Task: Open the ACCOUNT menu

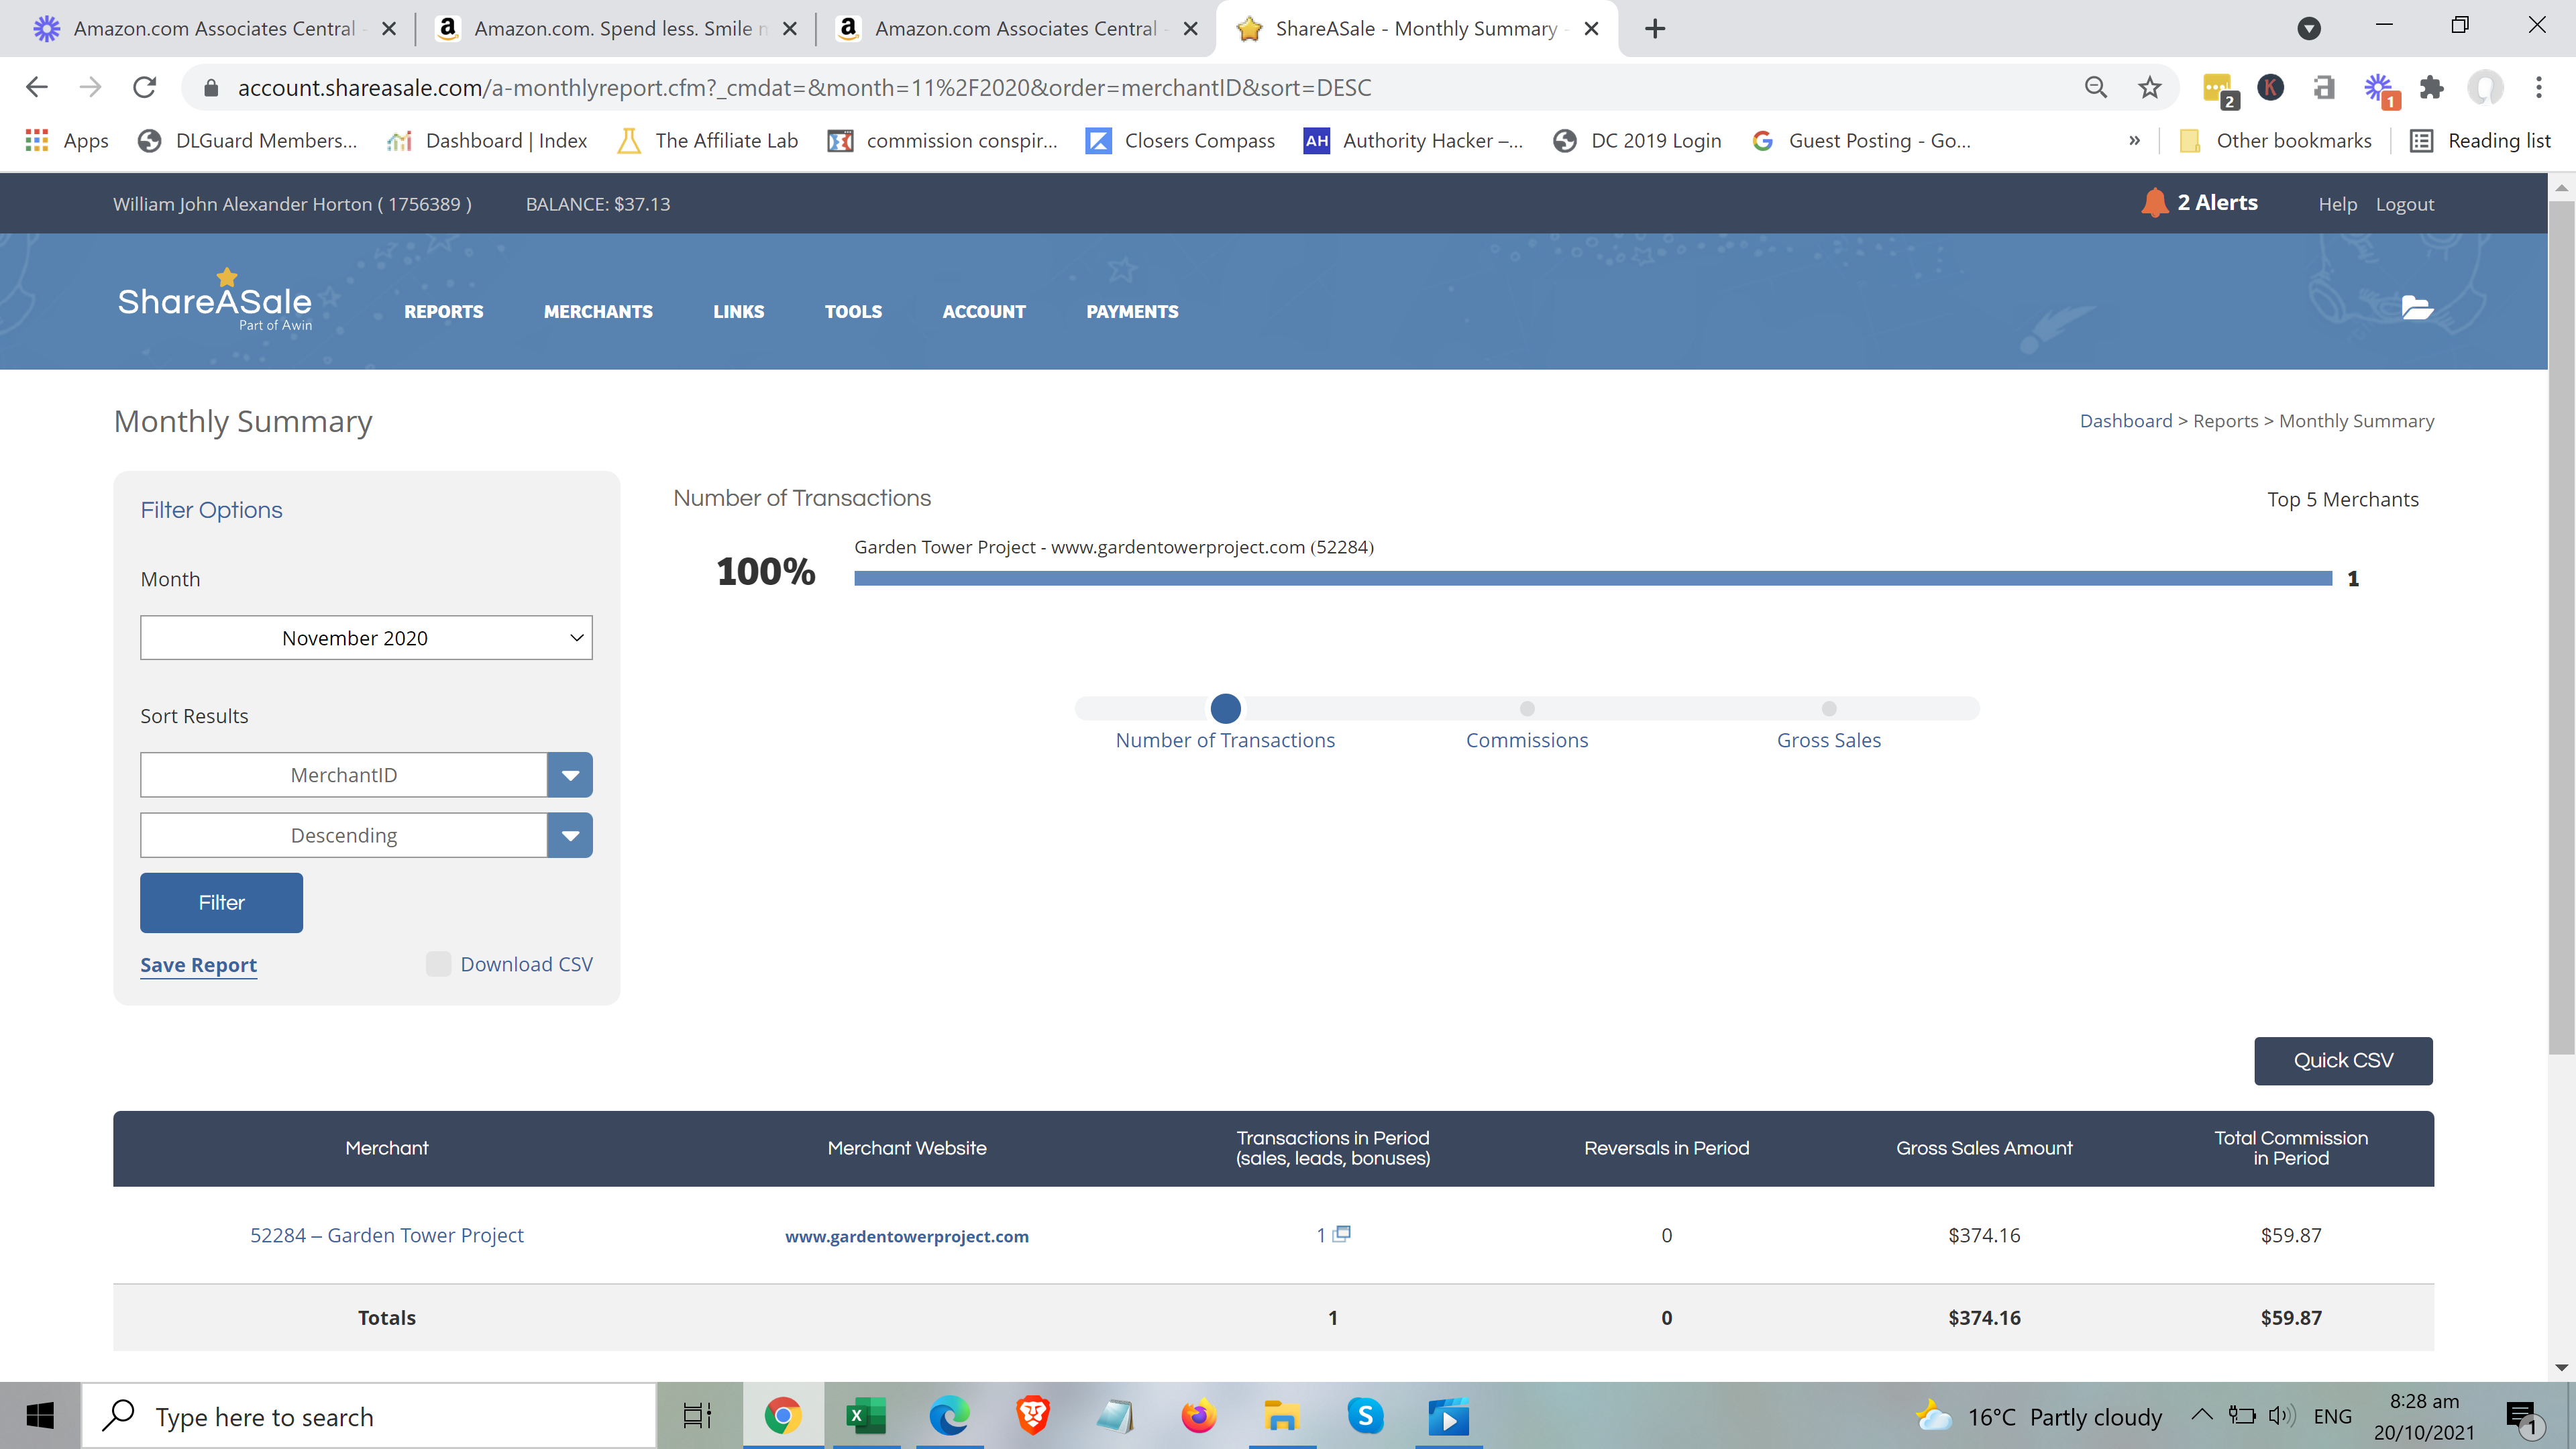Action: click(984, 312)
